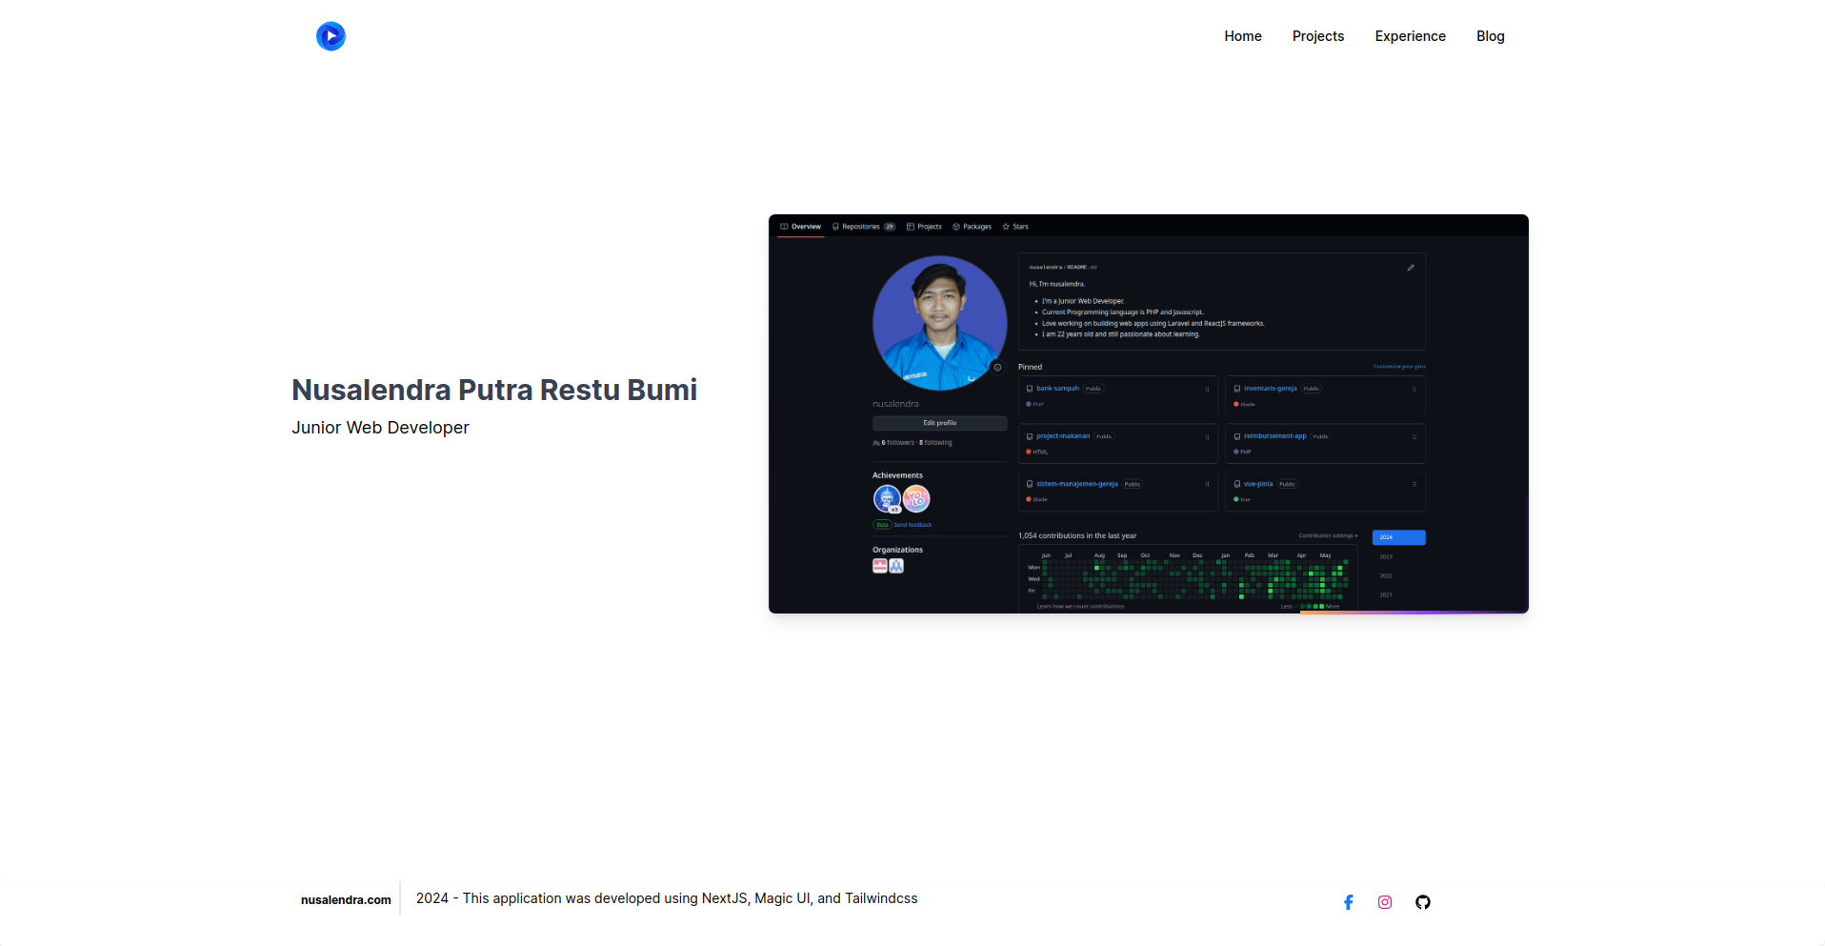Screen dimensions: 1825x946
Task: Click the README edit pencil icon
Action: tap(1411, 268)
